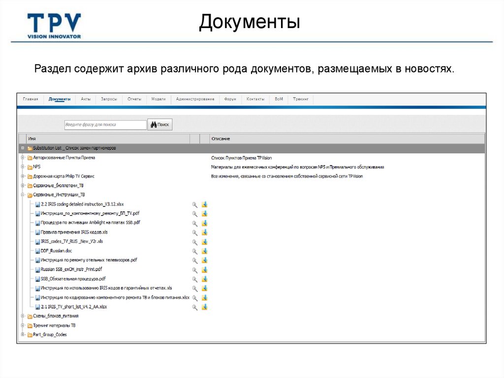
Task: Download Правила применения IRIS кодов.xls
Action: pos(204,232)
